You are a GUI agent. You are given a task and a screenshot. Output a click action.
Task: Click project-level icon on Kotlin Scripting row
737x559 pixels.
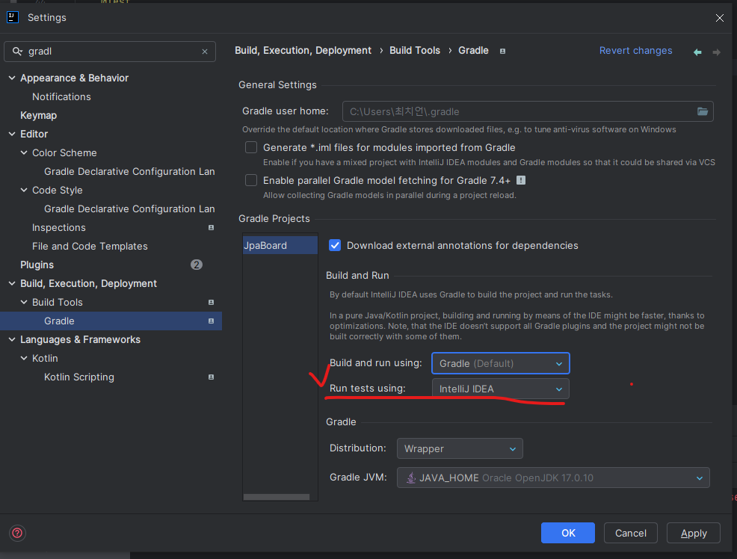click(x=211, y=377)
